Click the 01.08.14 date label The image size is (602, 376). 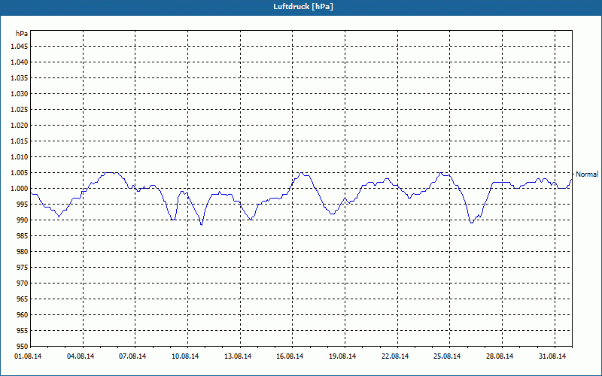pos(28,356)
